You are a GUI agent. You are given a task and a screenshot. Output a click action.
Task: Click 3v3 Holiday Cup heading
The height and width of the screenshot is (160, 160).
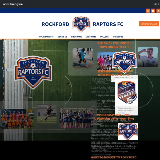tap(114, 117)
